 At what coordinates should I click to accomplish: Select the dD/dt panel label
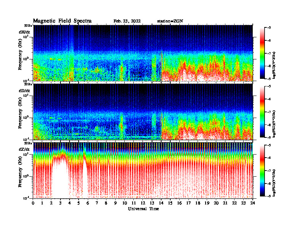coord(24,91)
